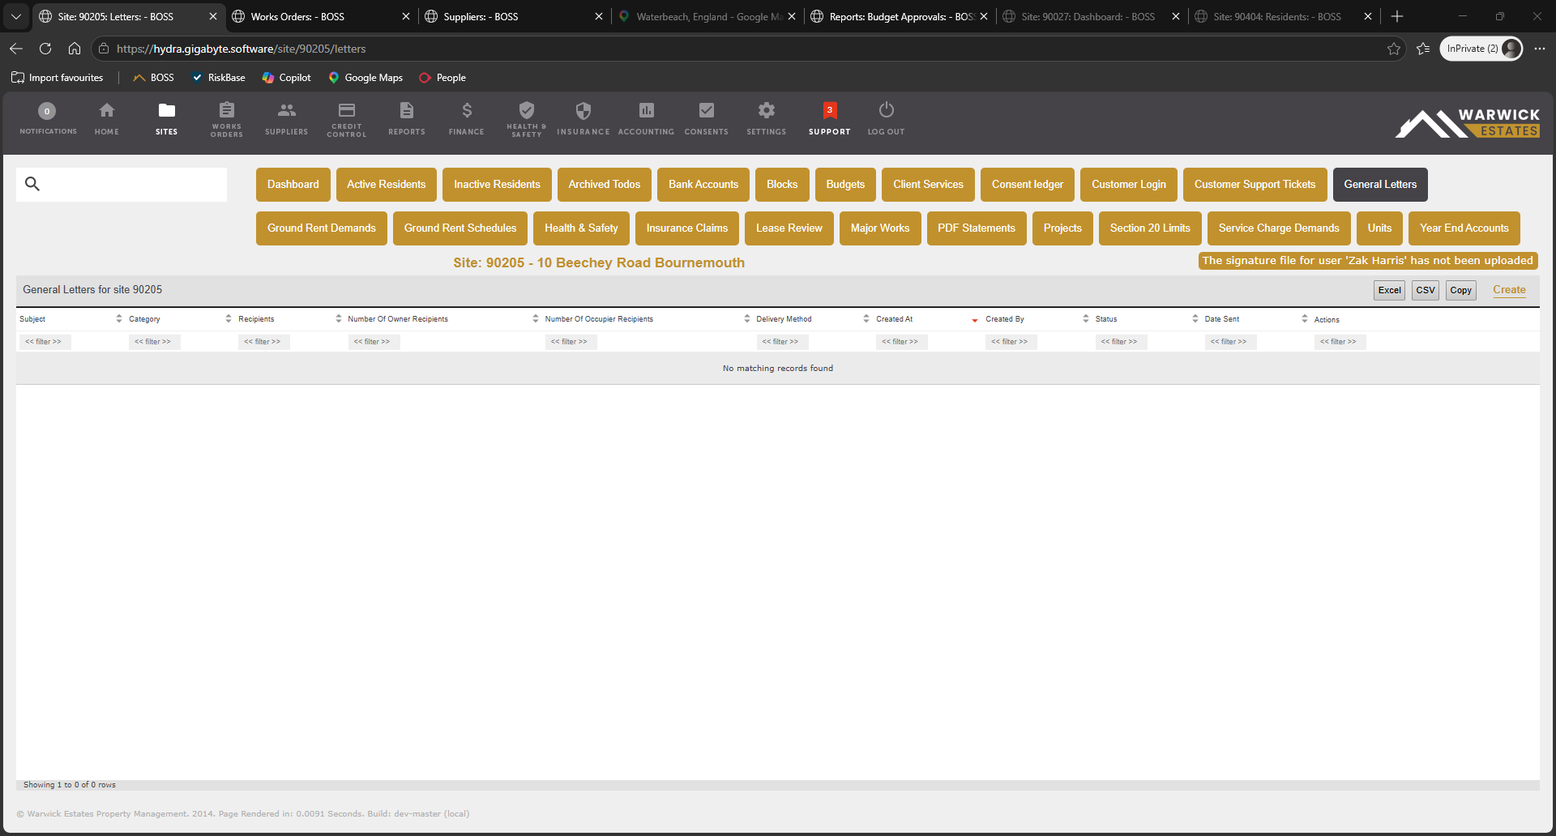Image resolution: width=1556 pixels, height=836 pixels.
Task: Open the Dashboard site section
Action: click(x=293, y=185)
